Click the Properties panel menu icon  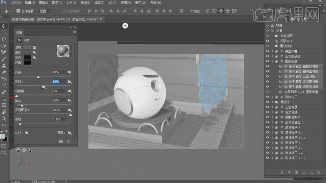[75, 32]
